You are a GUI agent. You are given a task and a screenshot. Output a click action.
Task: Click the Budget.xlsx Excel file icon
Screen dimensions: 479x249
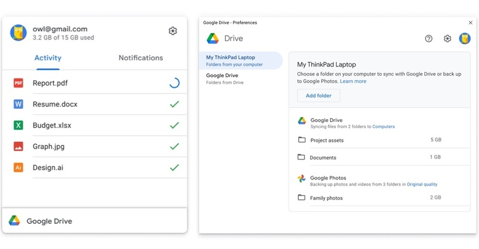click(19, 125)
